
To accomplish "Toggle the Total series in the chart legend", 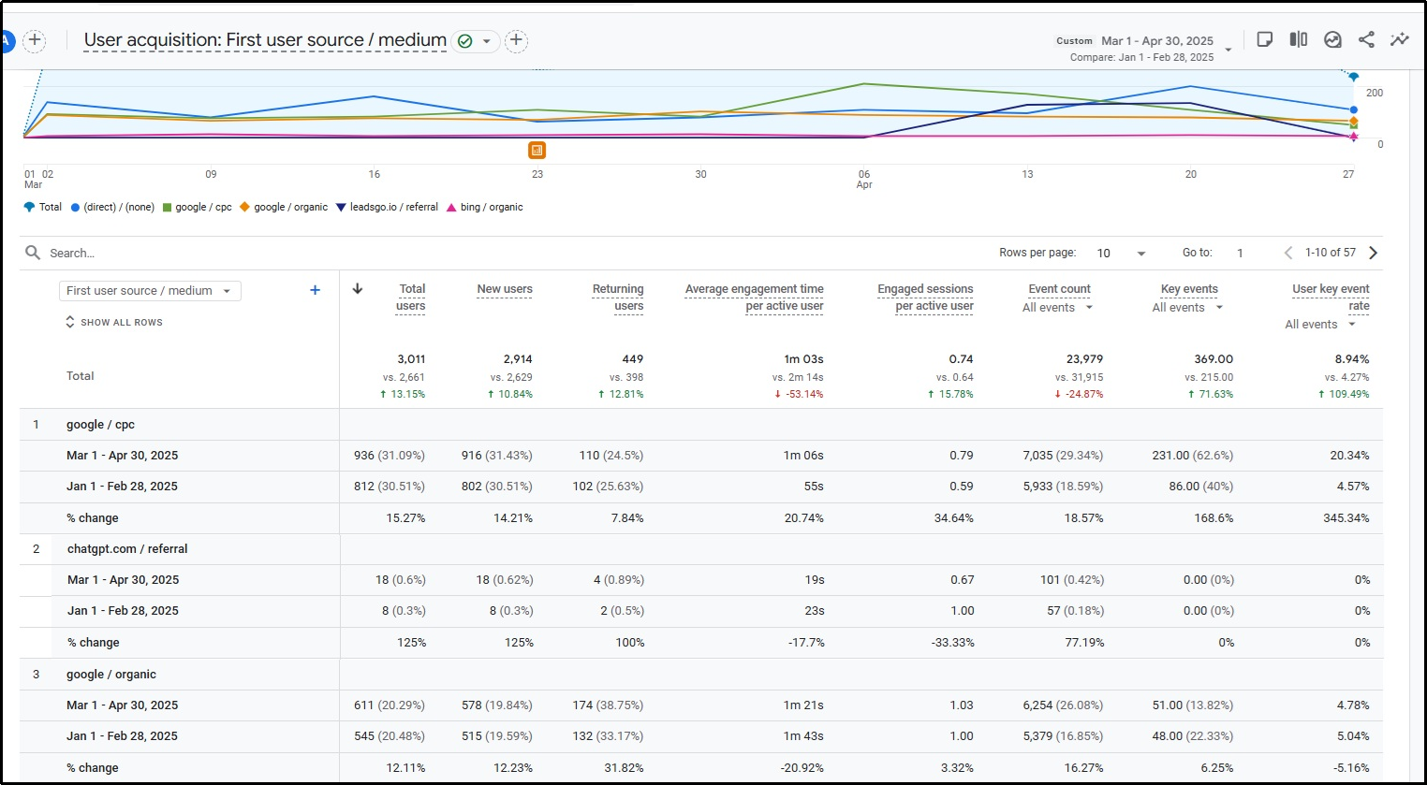I will click(42, 207).
